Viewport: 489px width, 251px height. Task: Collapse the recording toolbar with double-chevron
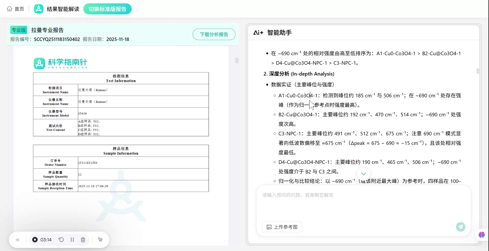click(x=18, y=240)
